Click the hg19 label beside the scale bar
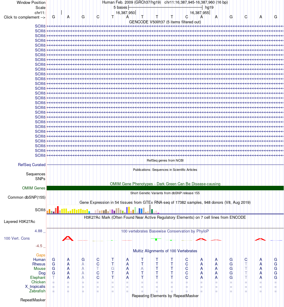Image resolution: width=284 pixels, height=307 pixels. (x=209, y=7)
